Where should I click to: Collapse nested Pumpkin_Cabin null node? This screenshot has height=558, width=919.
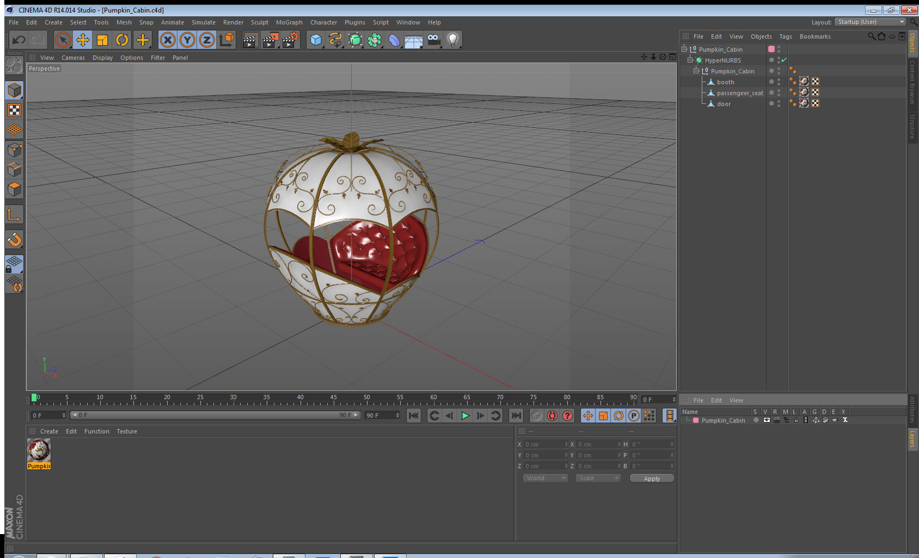click(696, 71)
